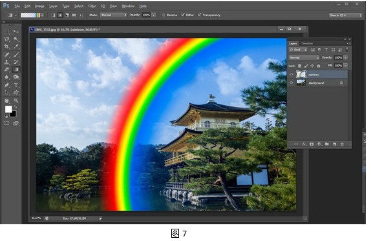Enable the Reverse gradient checkbox
371x241 pixels.
pyautogui.click(x=164, y=15)
